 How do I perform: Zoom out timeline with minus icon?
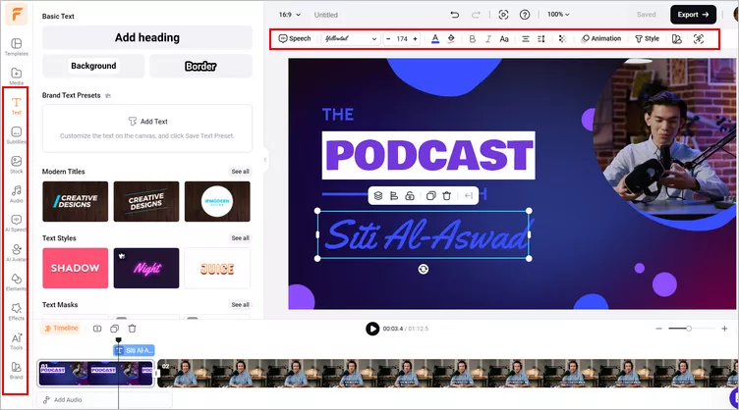(x=658, y=329)
